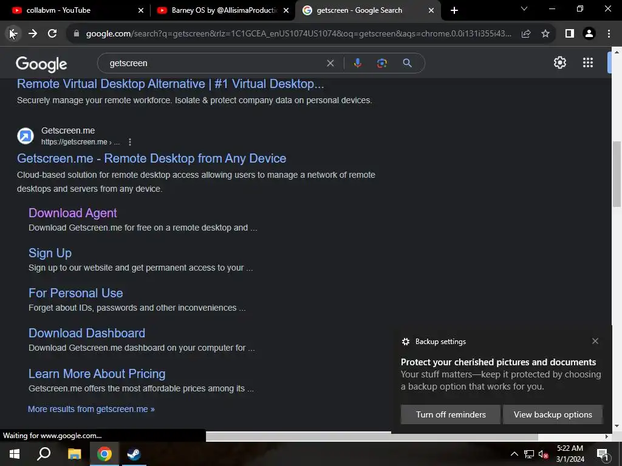Click the Chrome taskbar icon

tap(104, 454)
